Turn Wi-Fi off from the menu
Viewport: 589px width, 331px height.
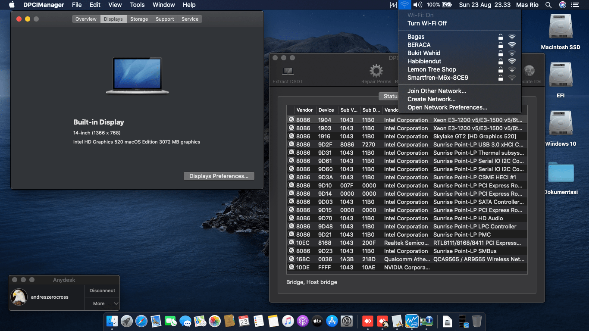427,23
